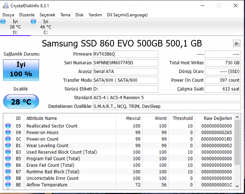Click the 28 °C temperature button
The height and width of the screenshot is (194, 245).
[x=21, y=101]
